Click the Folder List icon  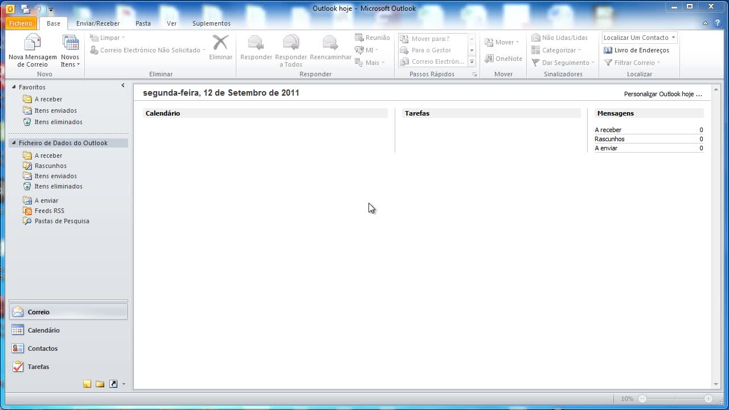click(100, 384)
